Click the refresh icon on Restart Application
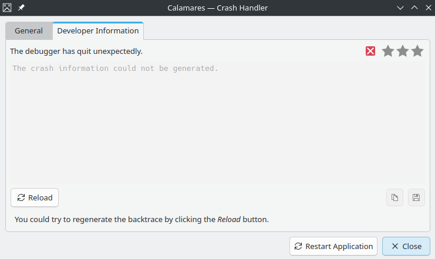 tap(298, 246)
